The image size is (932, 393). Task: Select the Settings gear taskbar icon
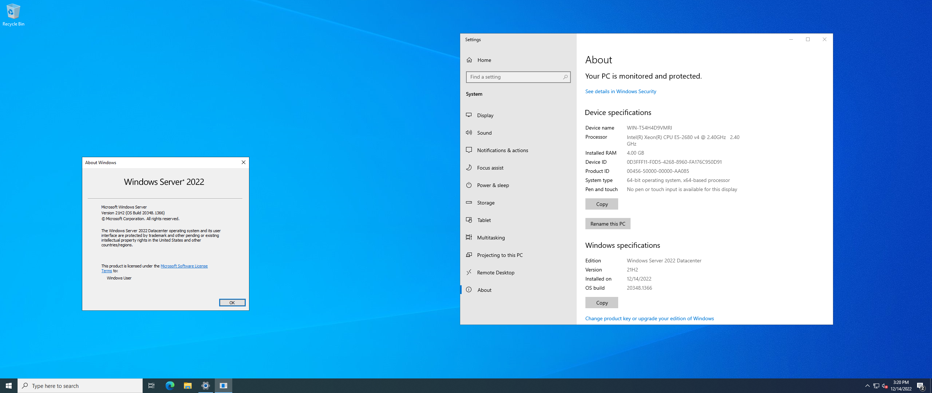click(205, 386)
